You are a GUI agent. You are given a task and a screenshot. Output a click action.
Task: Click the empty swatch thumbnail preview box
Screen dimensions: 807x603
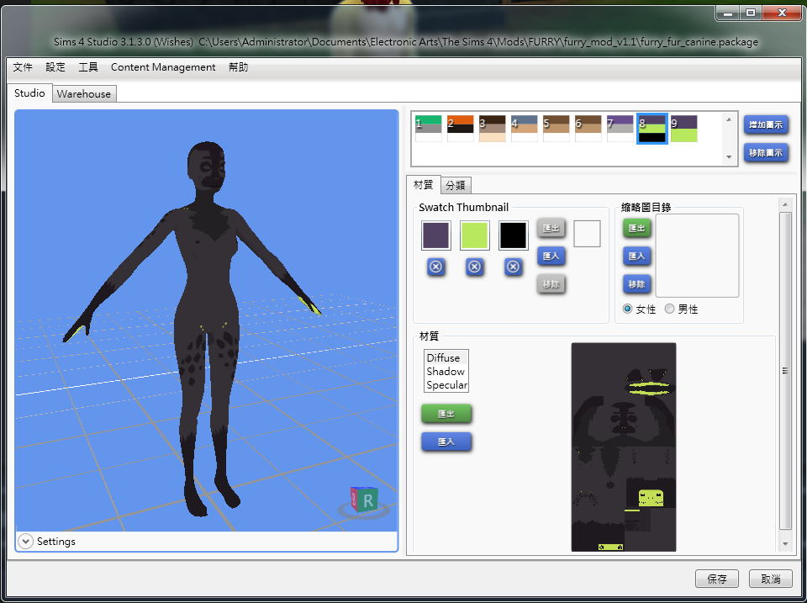pyautogui.click(x=587, y=234)
